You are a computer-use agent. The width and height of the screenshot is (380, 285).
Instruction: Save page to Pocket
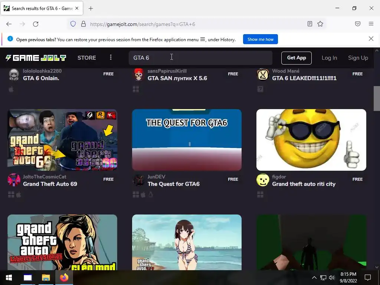[358, 24]
